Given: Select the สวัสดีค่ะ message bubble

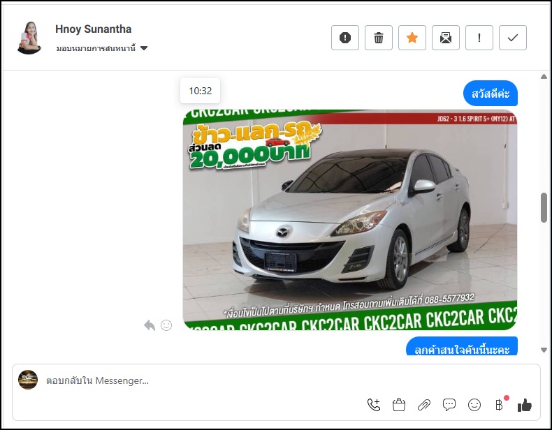Looking at the screenshot, I should point(491,94).
